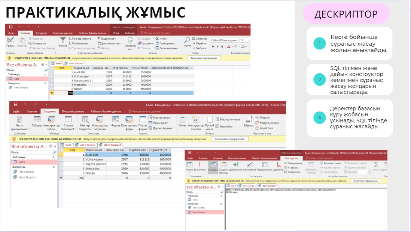Click Мастер отчетов in Создание-ribbon window

coord(228,119)
